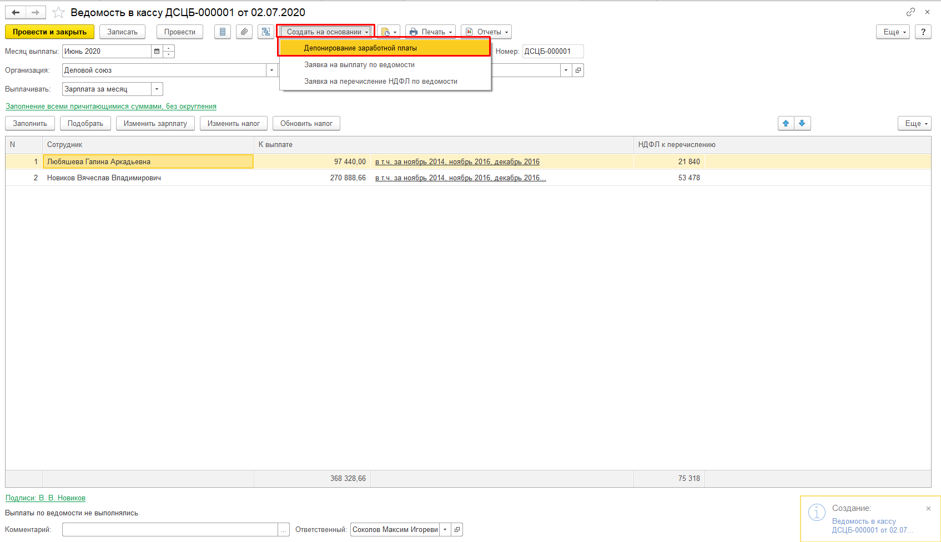Open document structure (related documents) icon
941x542 pixels.
click(266, 32)
